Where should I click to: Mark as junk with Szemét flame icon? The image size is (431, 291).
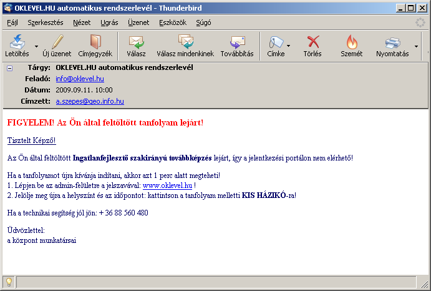click(352, 42)
